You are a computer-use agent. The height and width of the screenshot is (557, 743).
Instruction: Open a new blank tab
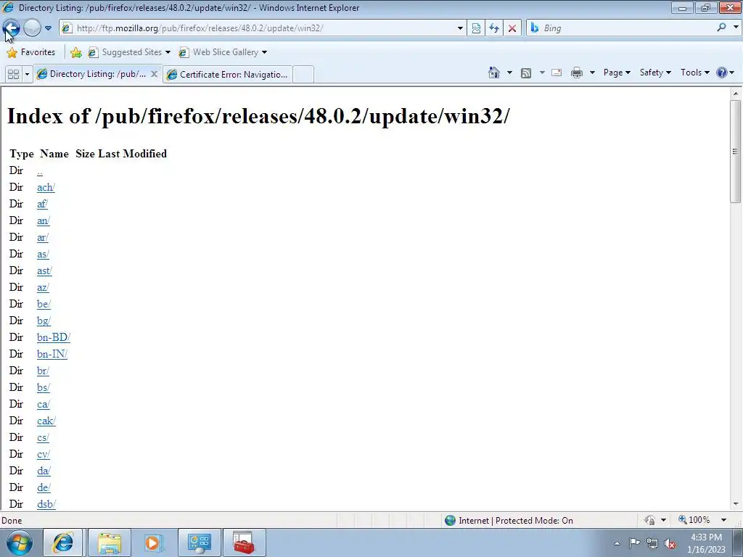pyautogui.click(x=303, y=75)
